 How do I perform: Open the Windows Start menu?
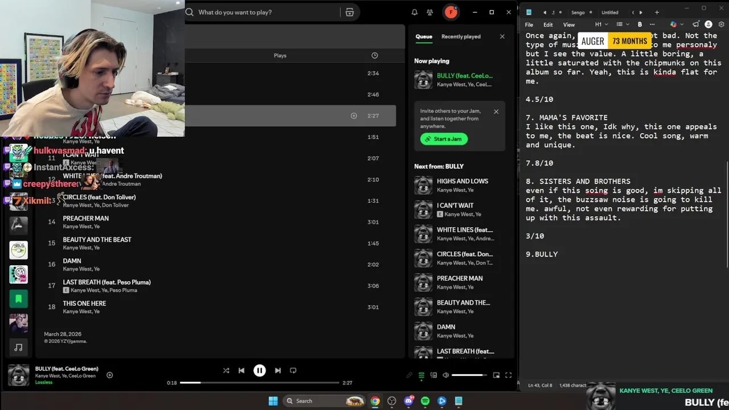(273, 401)
